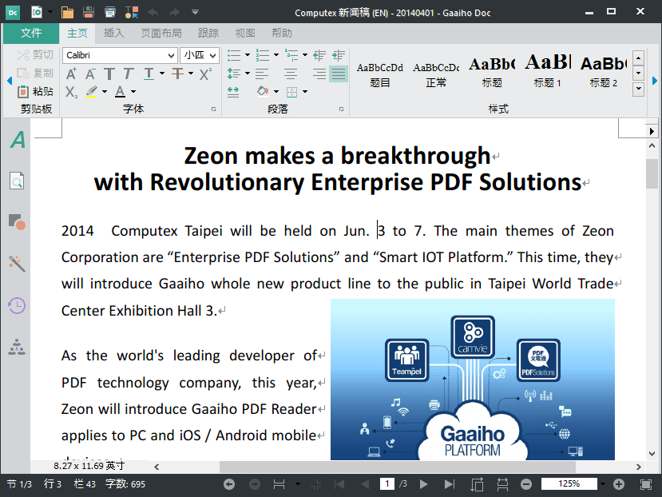Image resolution: width=662 pixels, height=497 pixels.
Task: Apply the black font color
Action: click(x=121, y=91)
